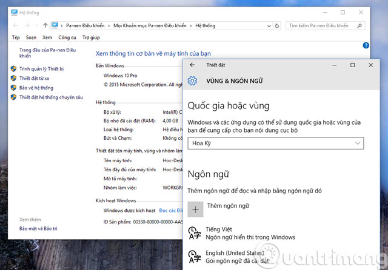Click the gear icon beside VÙNG & NGÔN NGỮ

pyautogui.click(x=192, y=81)
